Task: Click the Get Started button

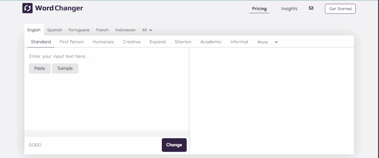Action: pyautogui.click(x=340, y=8)
